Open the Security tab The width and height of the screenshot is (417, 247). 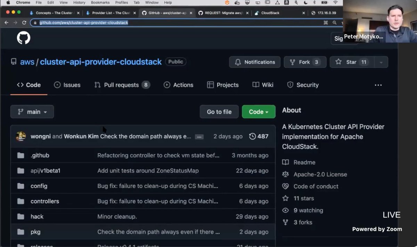click(303, 85)
